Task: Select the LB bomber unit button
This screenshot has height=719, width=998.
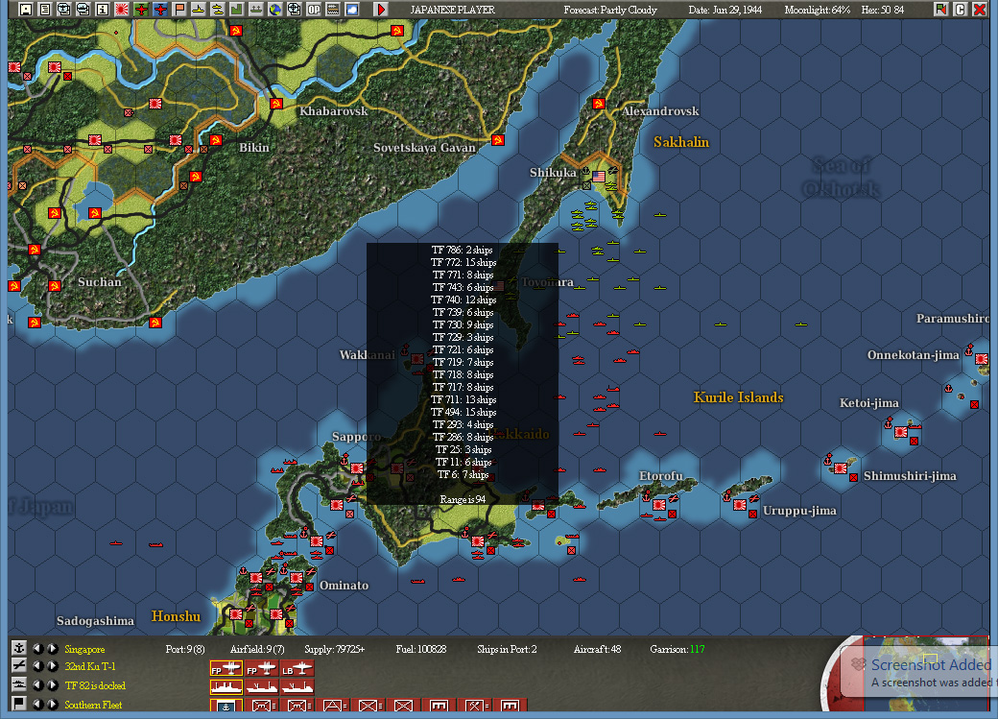Action: pos(297,669)
